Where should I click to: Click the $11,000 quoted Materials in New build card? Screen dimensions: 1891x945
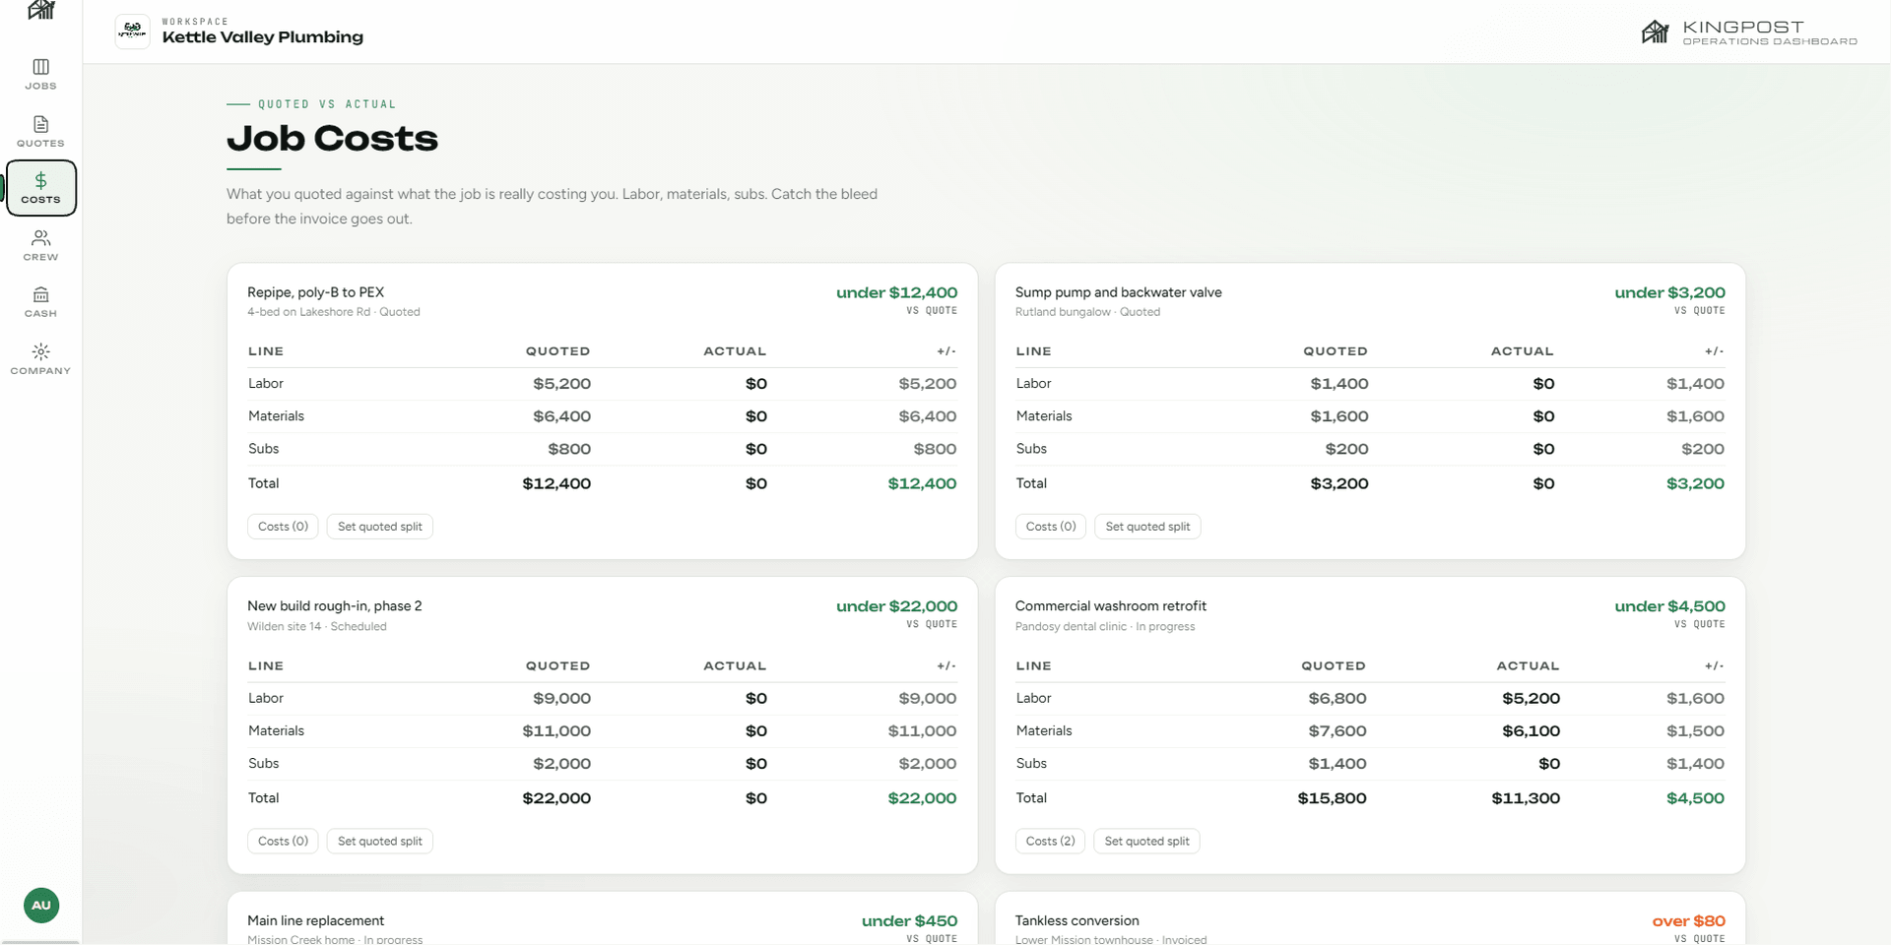pyautogui.click(x=557, y=730)
